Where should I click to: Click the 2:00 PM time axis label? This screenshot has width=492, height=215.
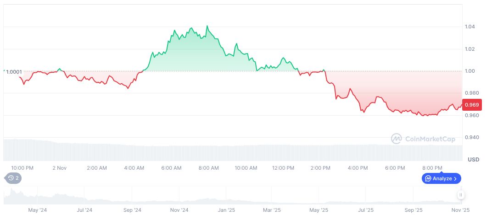tap(320, 168)
